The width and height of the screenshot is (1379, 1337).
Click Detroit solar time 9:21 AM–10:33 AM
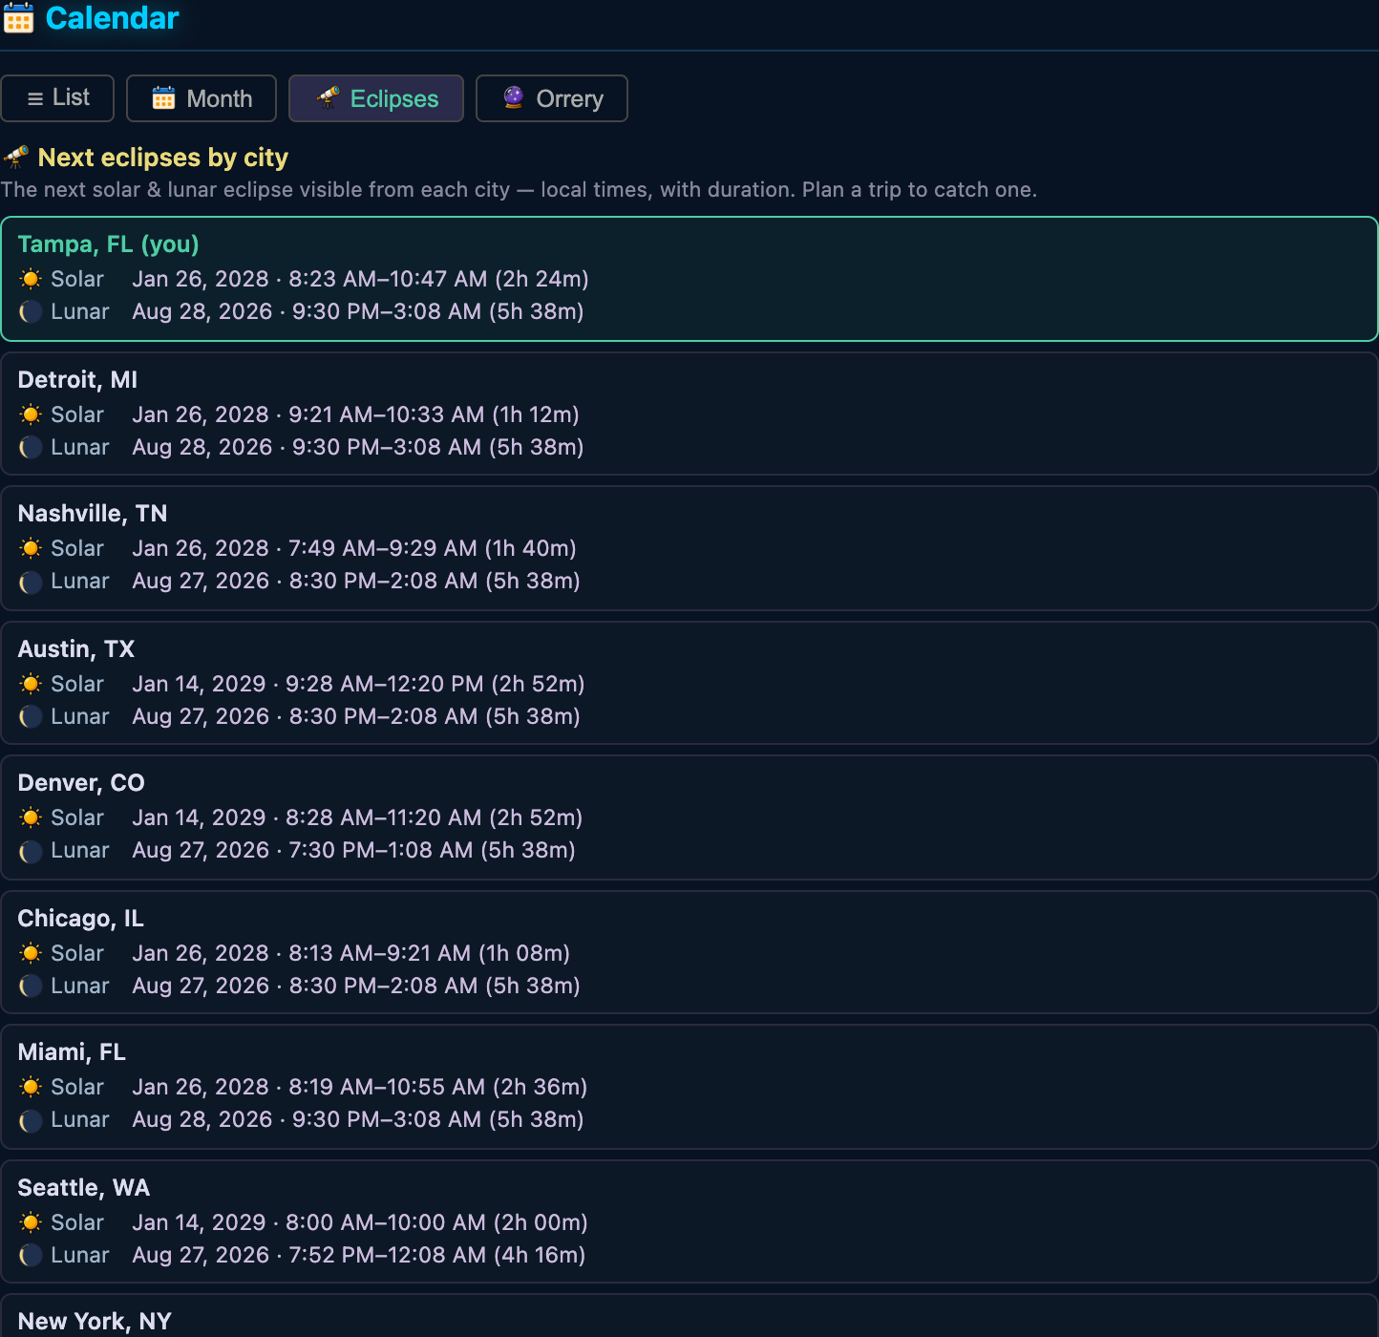click(387, 414)
